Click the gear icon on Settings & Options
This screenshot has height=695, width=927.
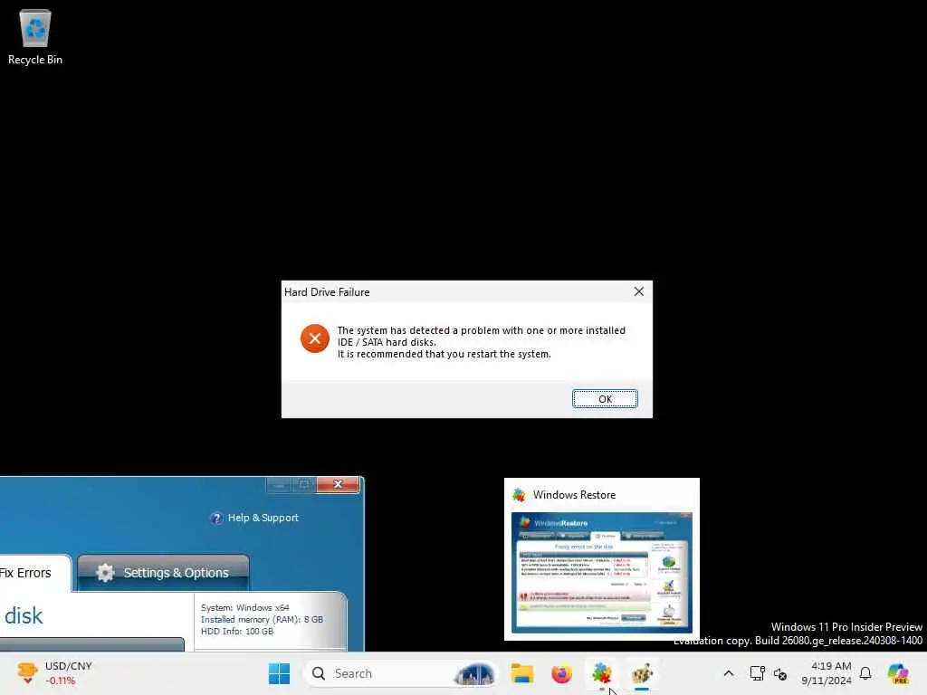[105, 573]
